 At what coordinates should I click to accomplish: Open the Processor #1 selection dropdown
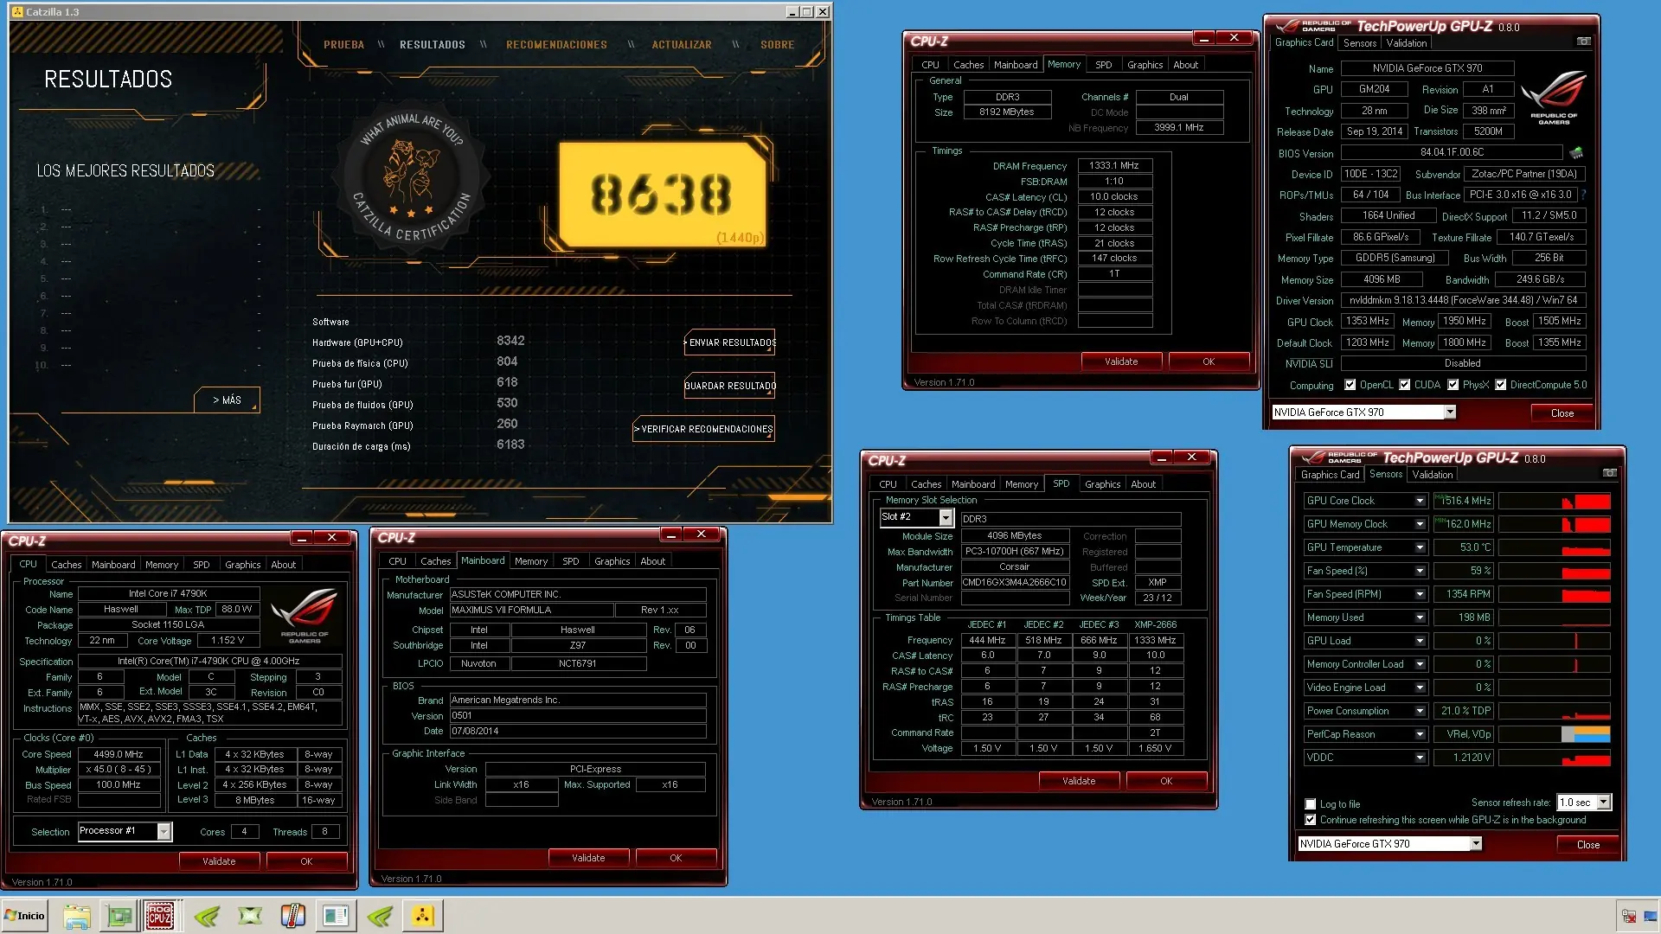[x=164, y=831]
